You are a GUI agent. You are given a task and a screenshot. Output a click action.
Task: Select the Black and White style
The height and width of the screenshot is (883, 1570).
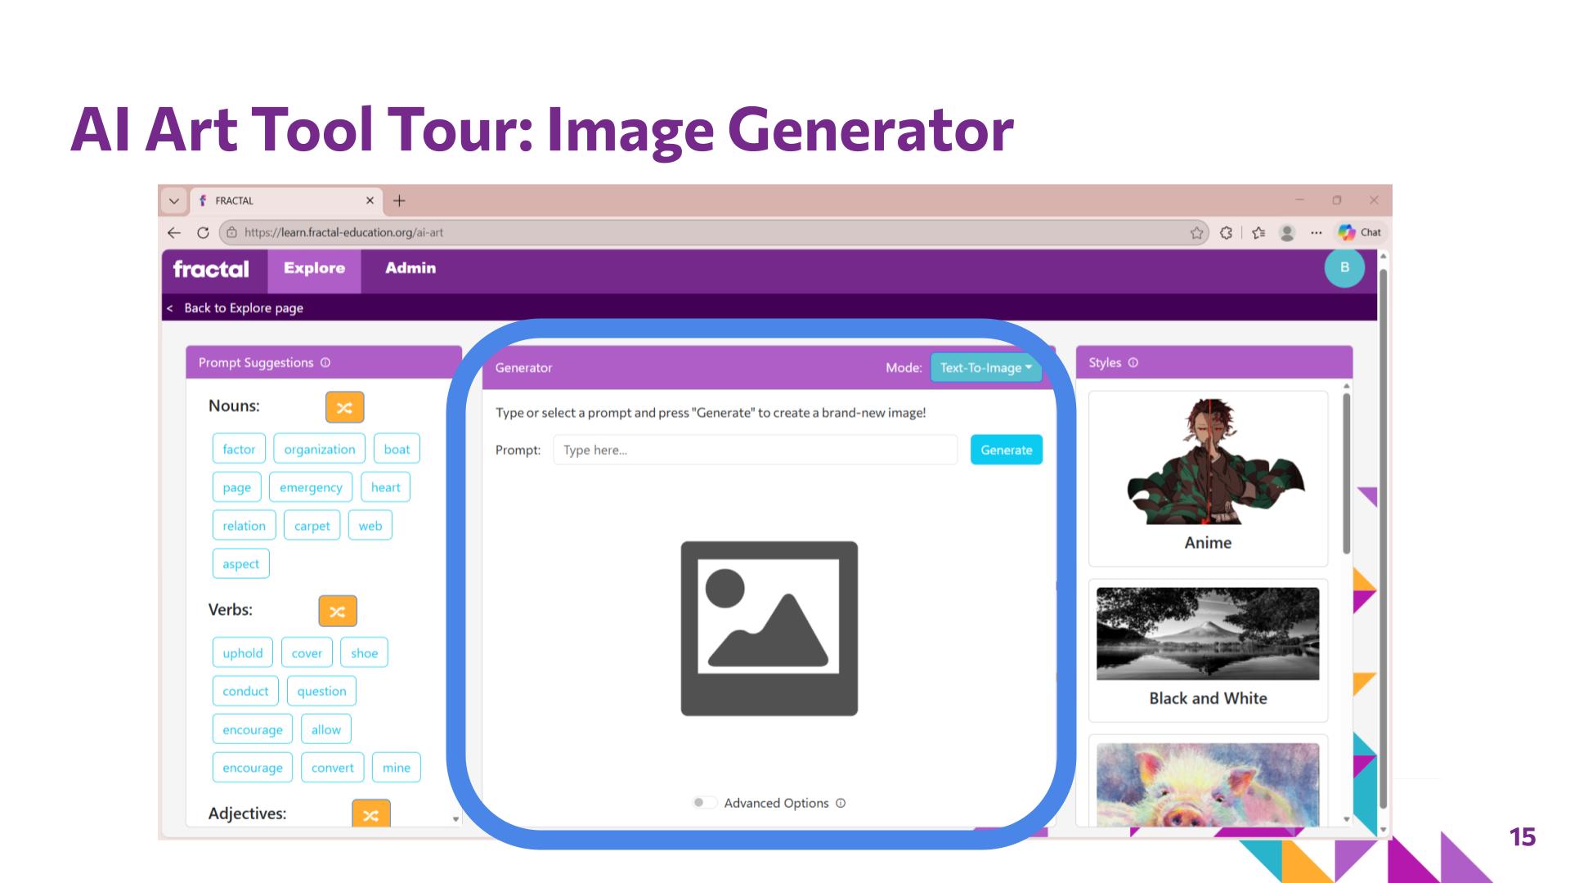pyautogui.click(x=1208, y=650)
